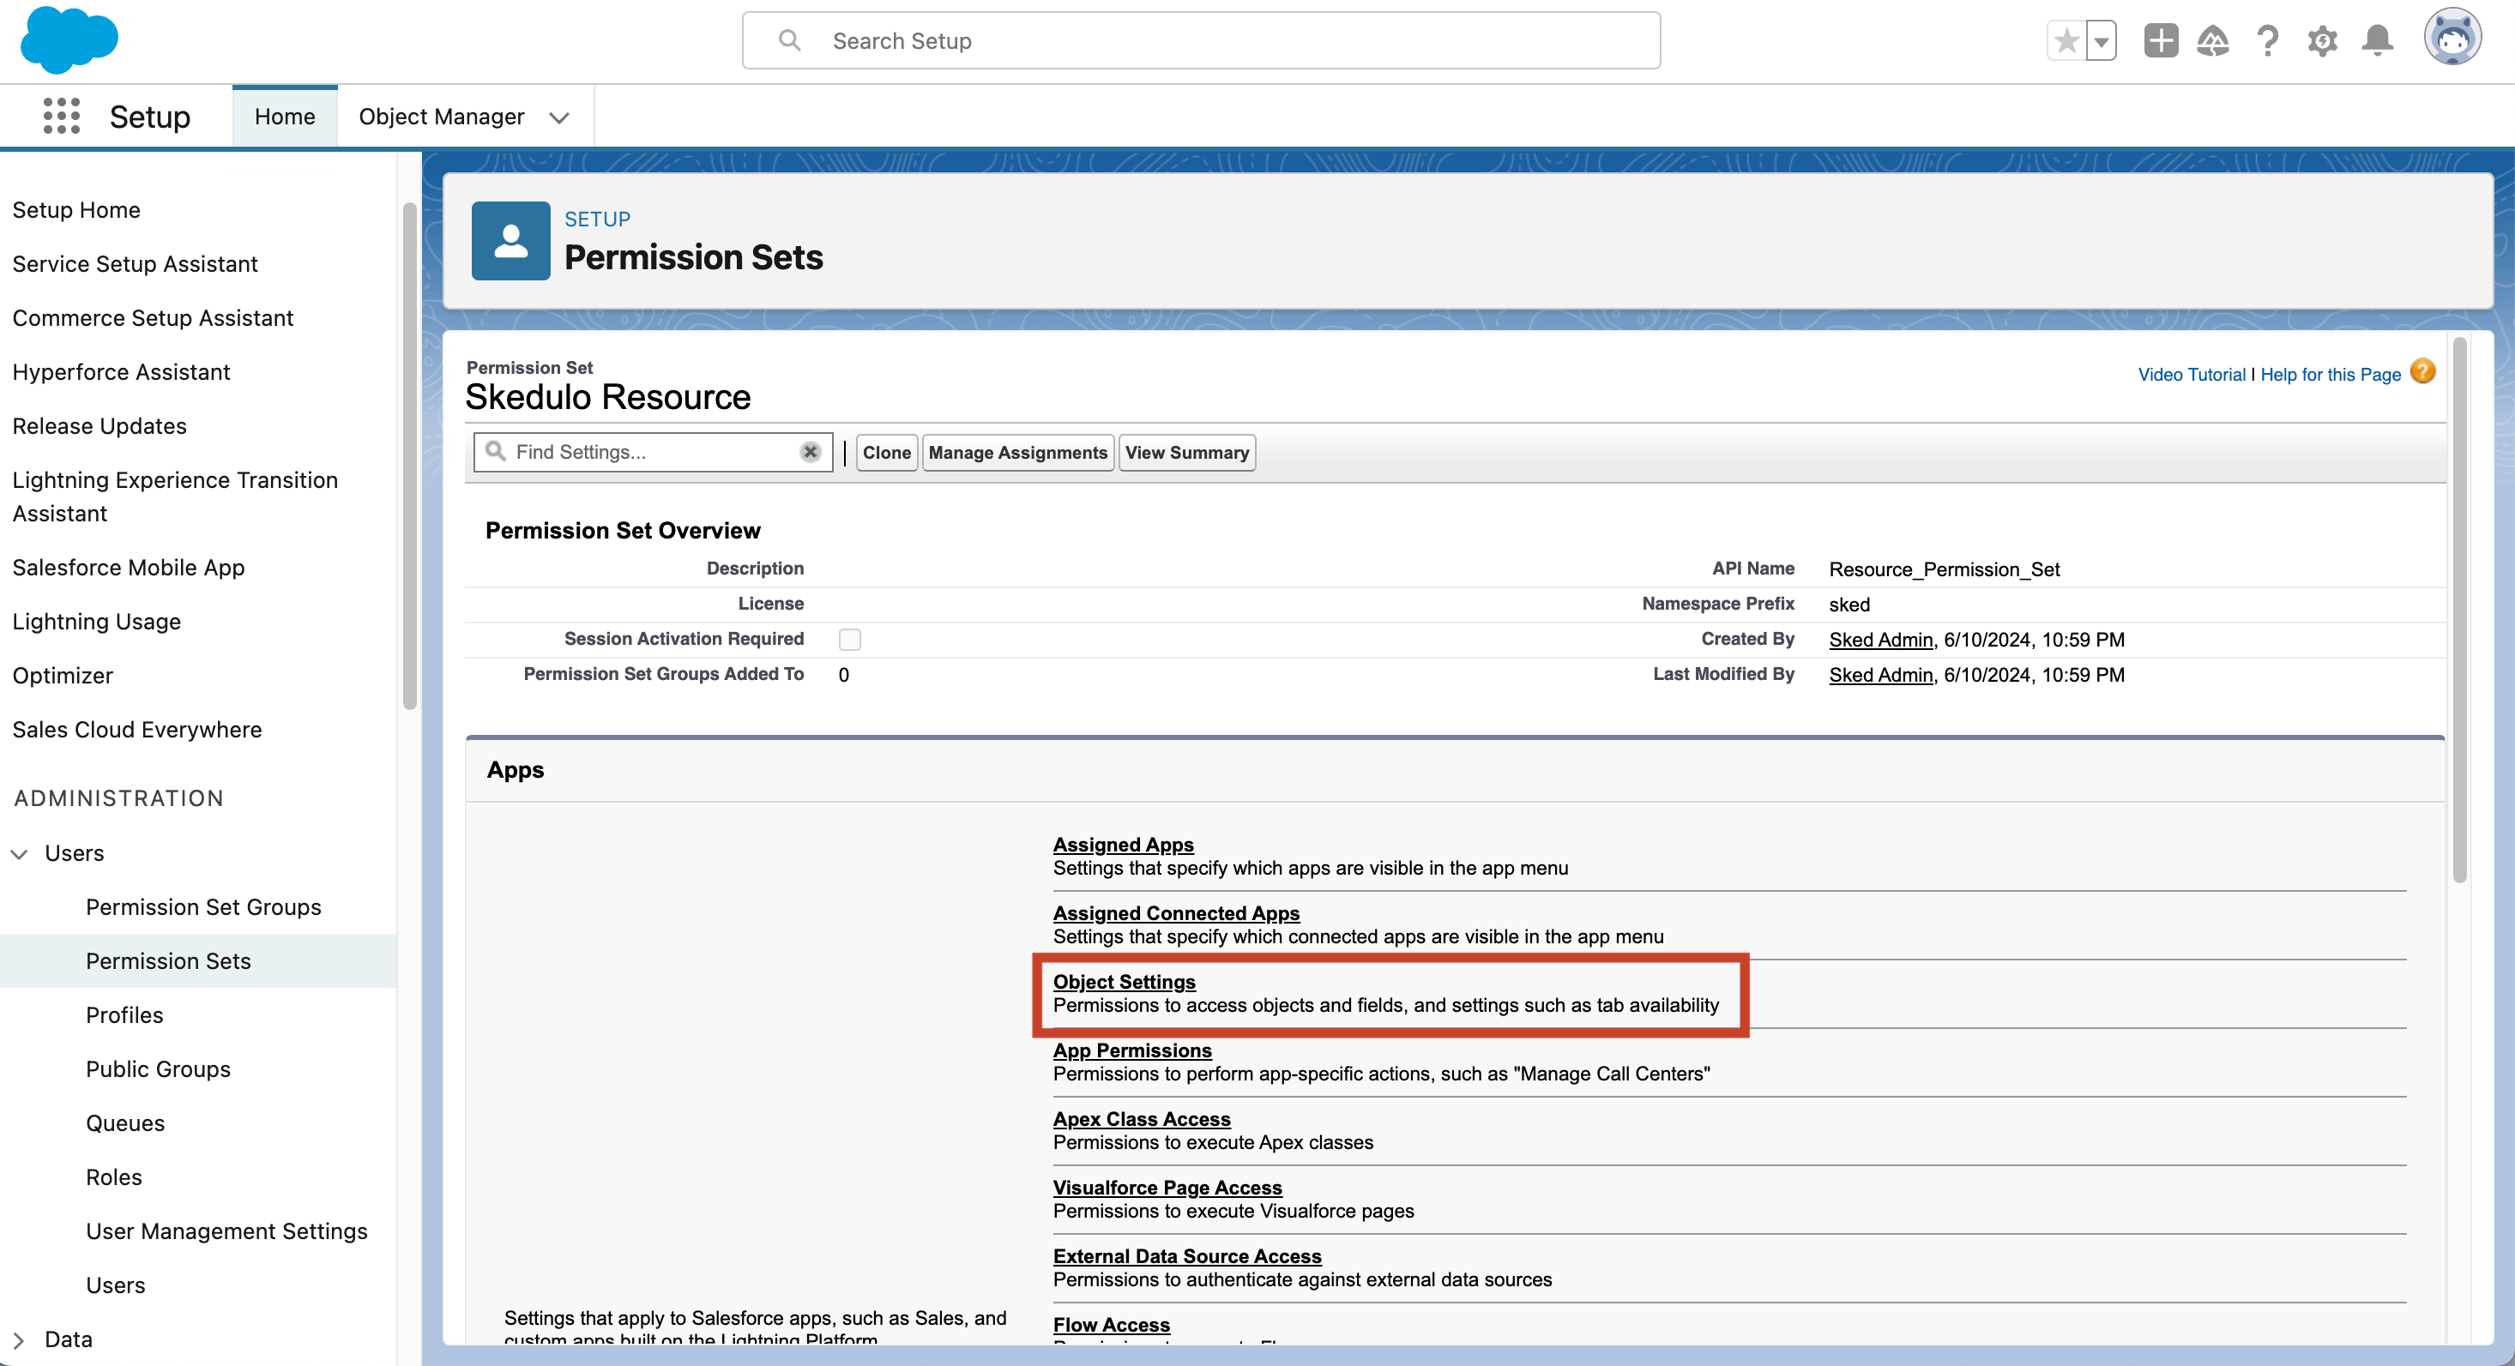Open Optimizer in sidebar

(63, 675)
